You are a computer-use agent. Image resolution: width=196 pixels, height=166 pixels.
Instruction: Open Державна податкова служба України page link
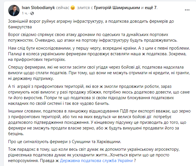pos(96,161)
